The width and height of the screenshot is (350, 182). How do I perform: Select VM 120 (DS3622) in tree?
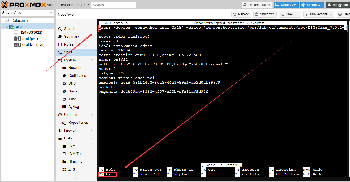(x=31, y=32)
